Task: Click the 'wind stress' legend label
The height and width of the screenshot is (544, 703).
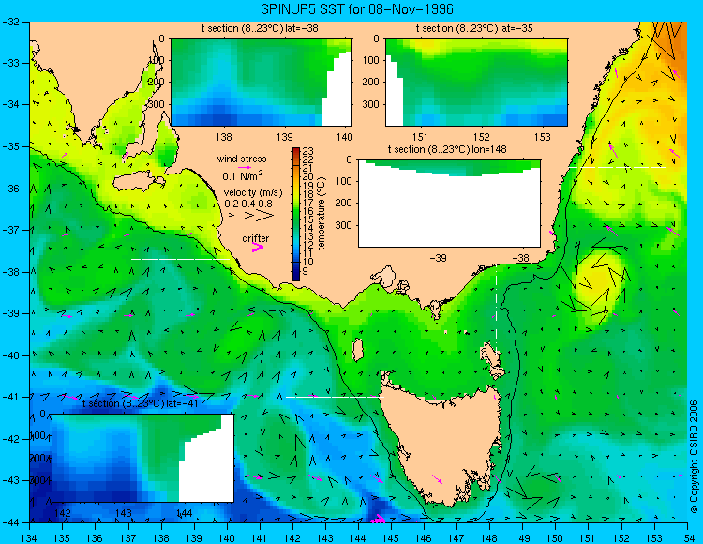Action: coord(242,159)
